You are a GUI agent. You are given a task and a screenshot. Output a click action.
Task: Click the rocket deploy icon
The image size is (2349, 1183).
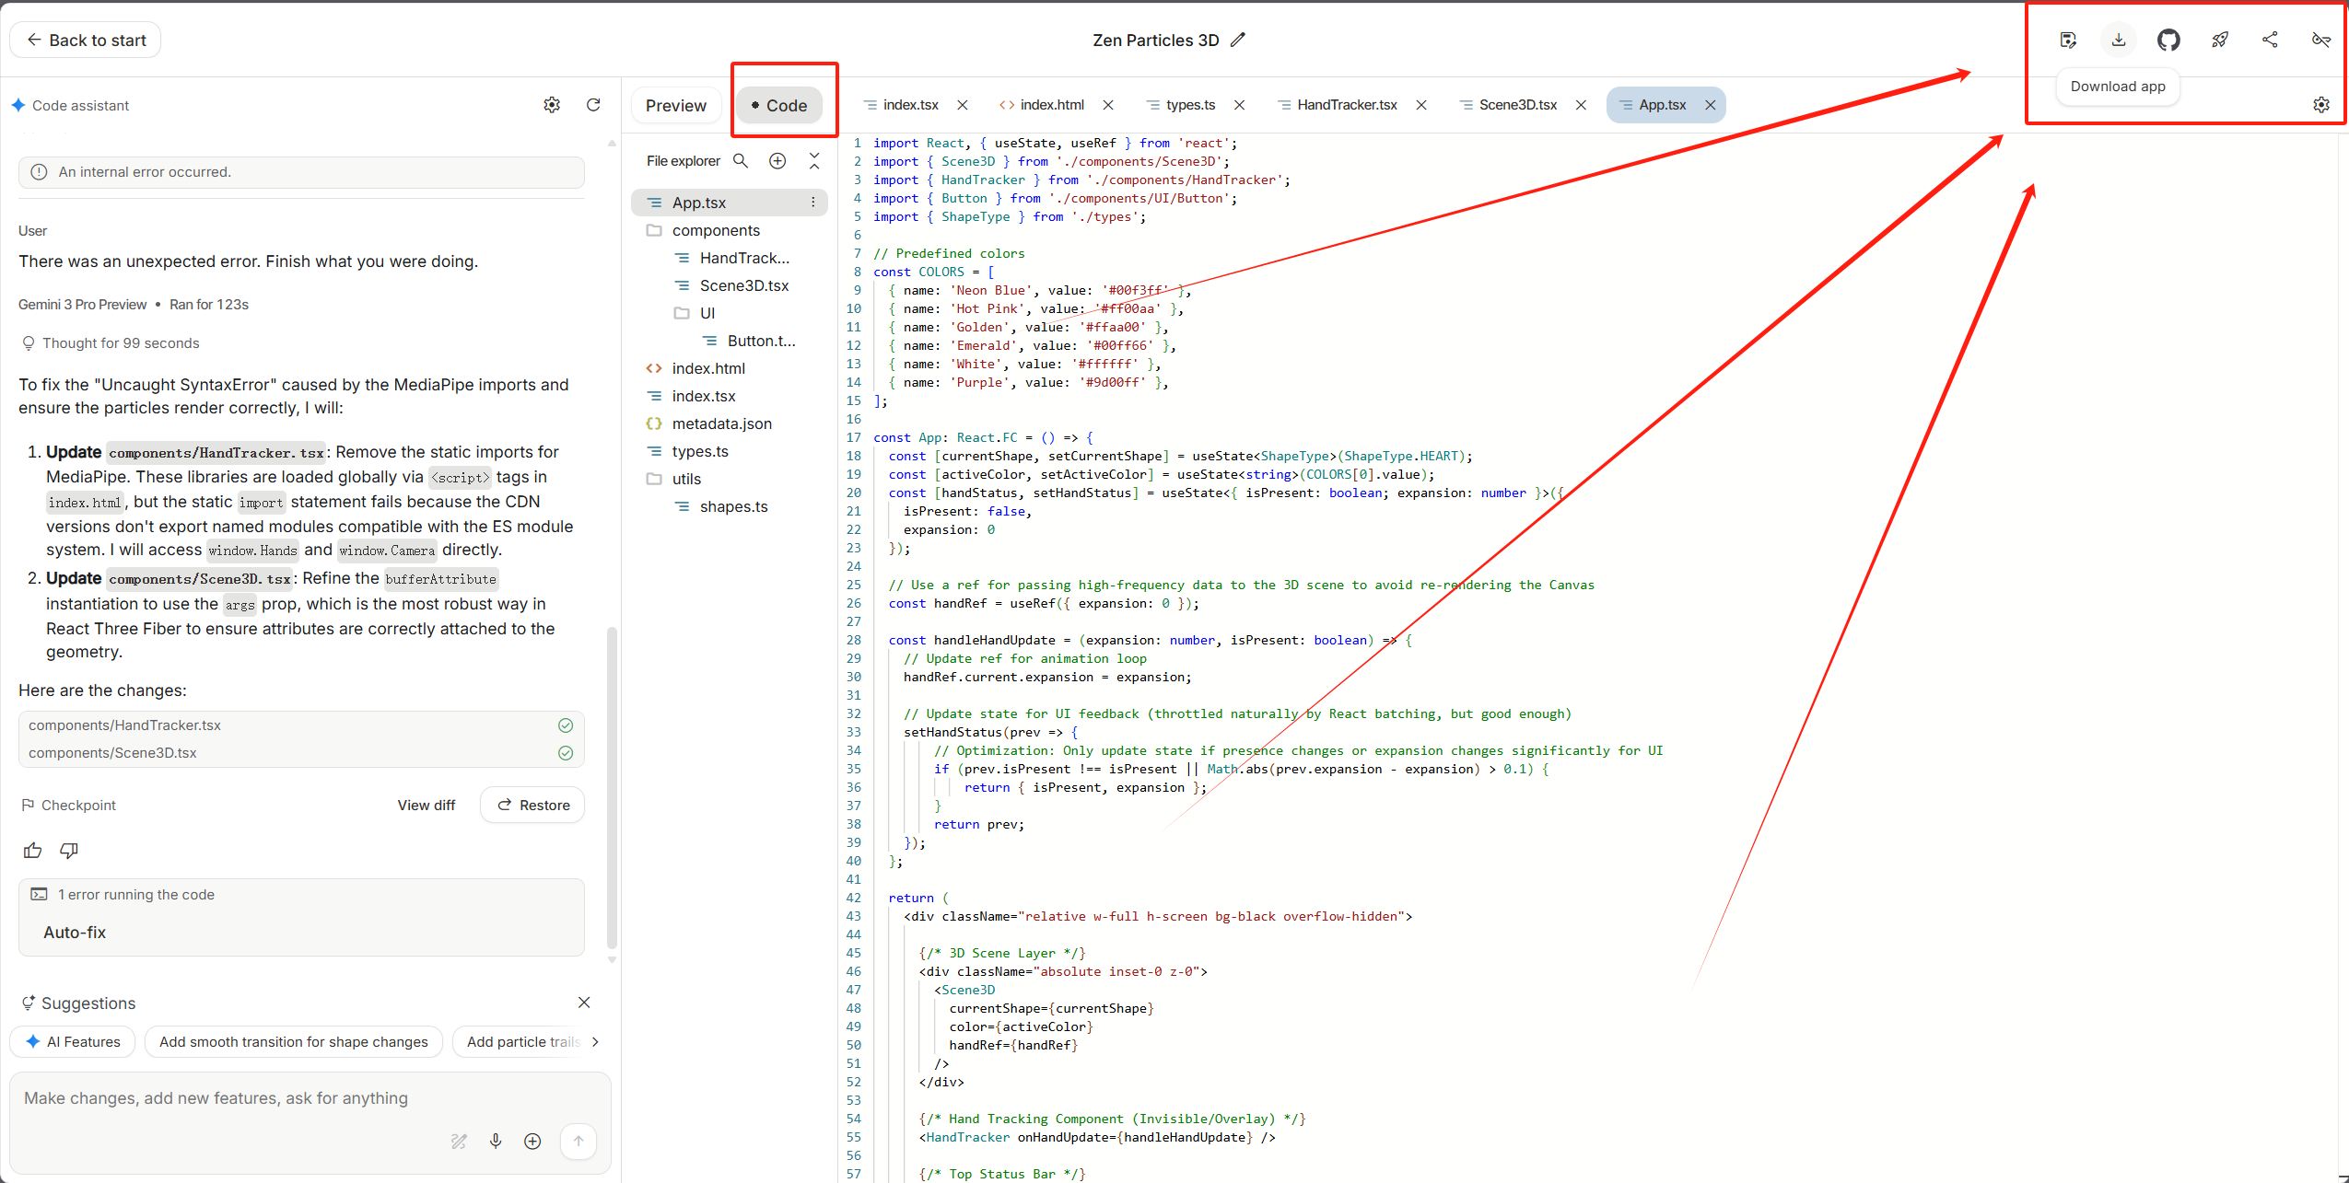tap(2219, 40)
